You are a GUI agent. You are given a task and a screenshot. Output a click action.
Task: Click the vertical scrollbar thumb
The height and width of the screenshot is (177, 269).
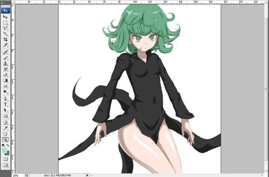point(266,89)
